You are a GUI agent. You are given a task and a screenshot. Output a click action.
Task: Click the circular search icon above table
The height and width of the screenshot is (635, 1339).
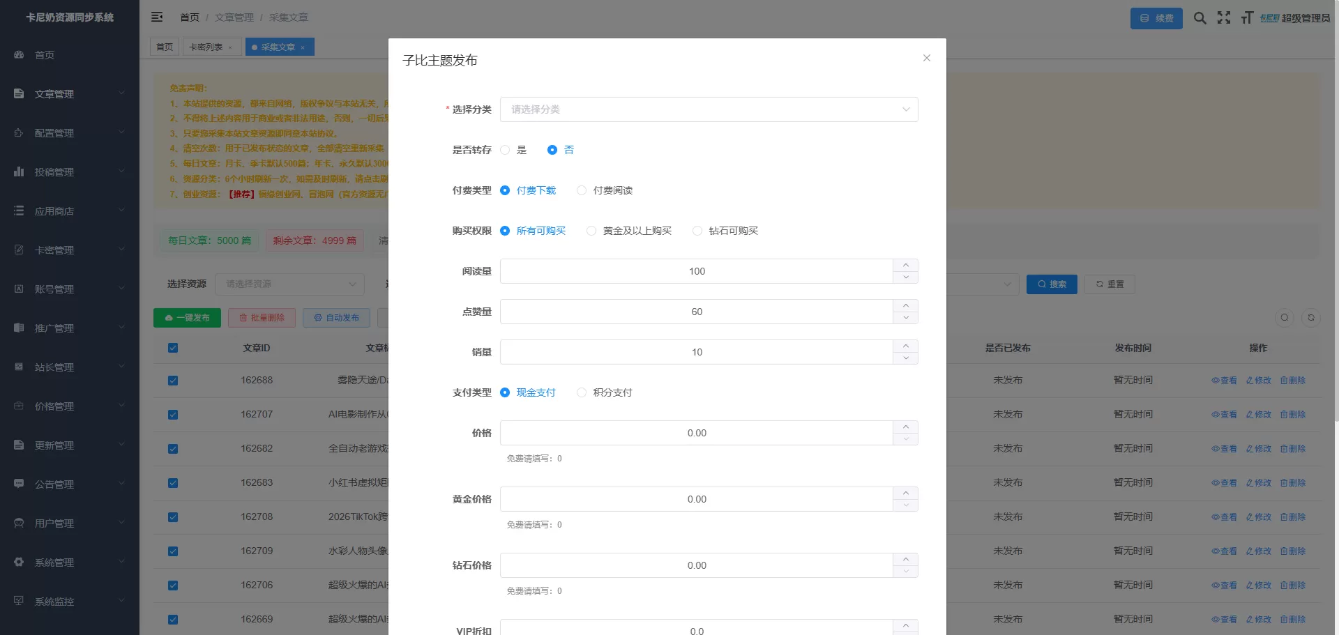(1285, 318)
